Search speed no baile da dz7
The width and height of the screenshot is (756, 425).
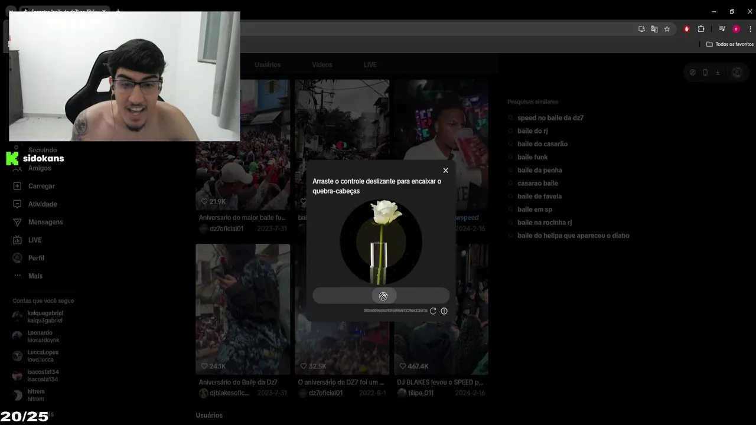(550, 118)
